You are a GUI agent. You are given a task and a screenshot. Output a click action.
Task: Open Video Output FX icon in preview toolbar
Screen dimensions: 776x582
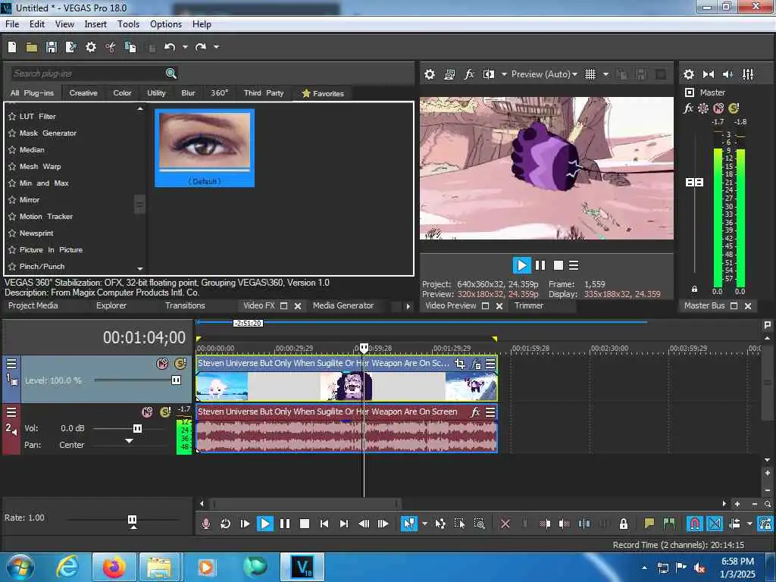[468, 74]
